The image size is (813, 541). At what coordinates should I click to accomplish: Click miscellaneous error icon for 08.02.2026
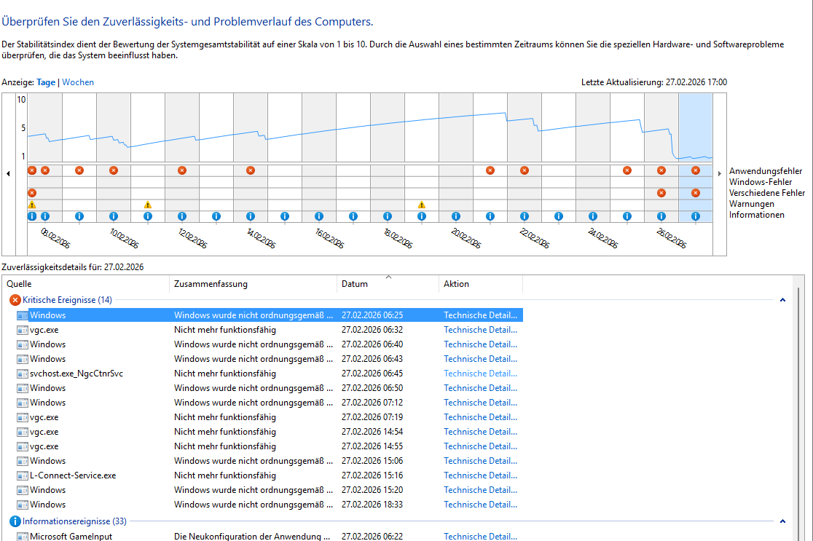(x=32, y=193)
